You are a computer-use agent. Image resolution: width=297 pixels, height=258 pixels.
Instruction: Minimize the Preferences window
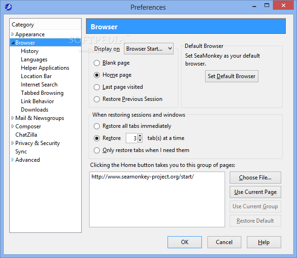[254, 6]
